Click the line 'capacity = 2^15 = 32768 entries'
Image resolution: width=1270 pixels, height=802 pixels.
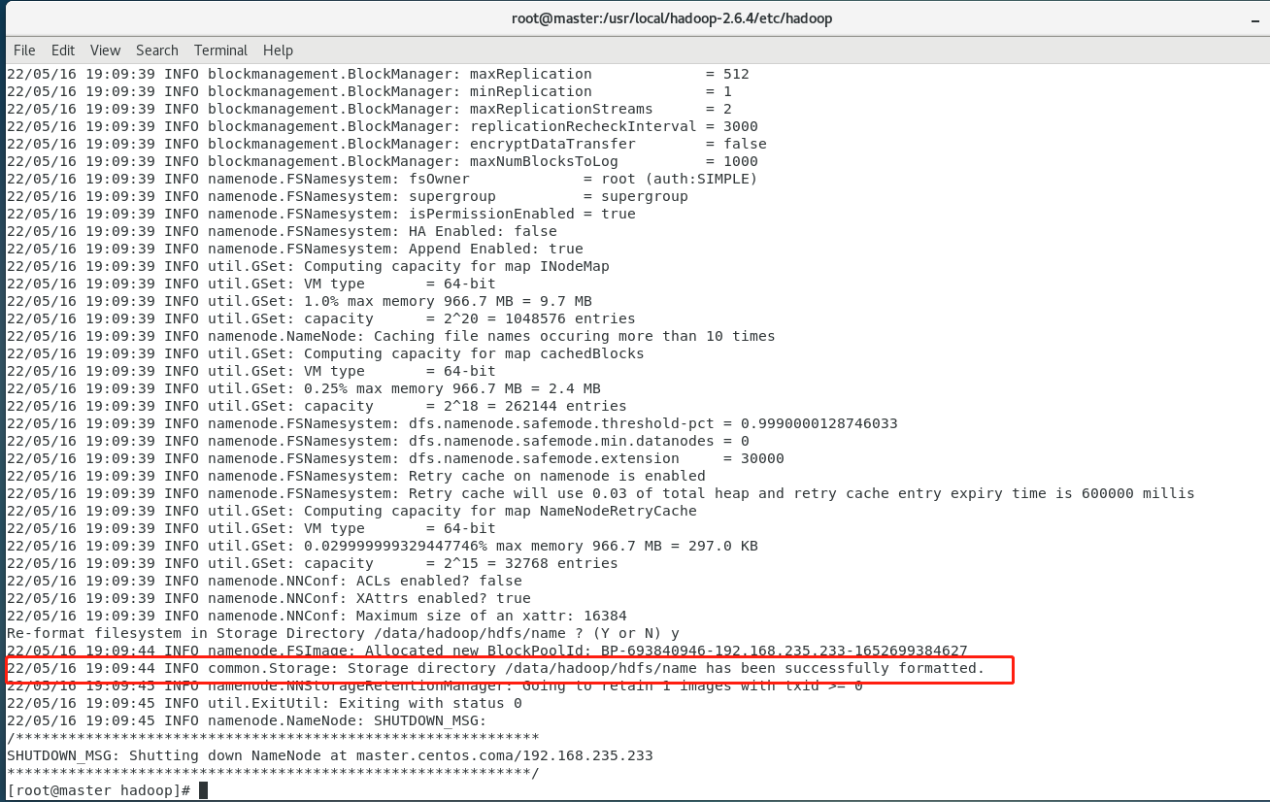pyautogui.click(x=313, y=563)
